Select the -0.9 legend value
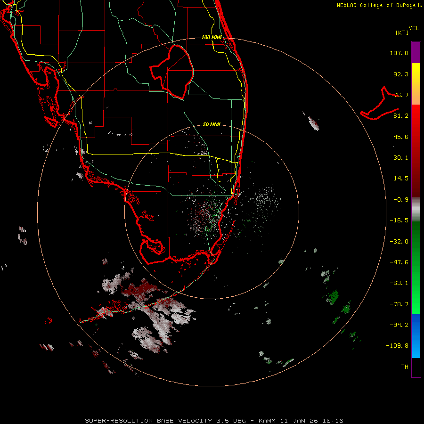This screenshot has width=424, height=424. click(401, 200)
